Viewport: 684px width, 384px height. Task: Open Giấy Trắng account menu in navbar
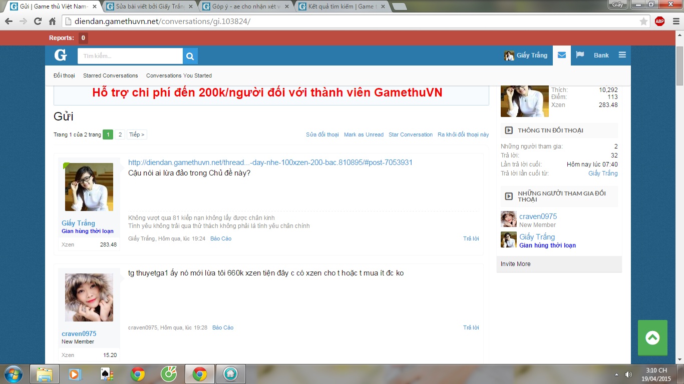tap(526, 55)
